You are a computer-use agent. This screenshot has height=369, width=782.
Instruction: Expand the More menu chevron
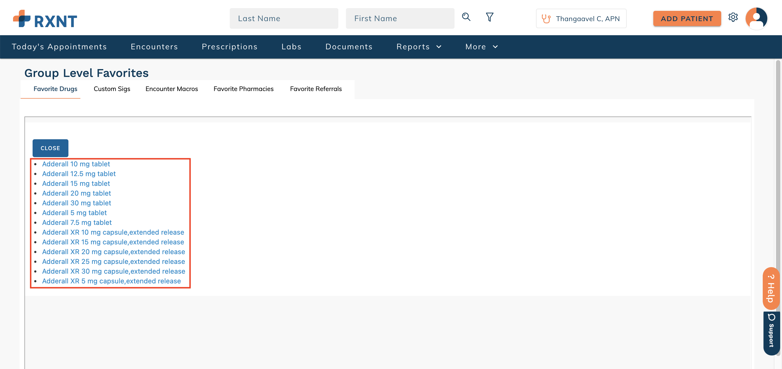tap(495, 47)
